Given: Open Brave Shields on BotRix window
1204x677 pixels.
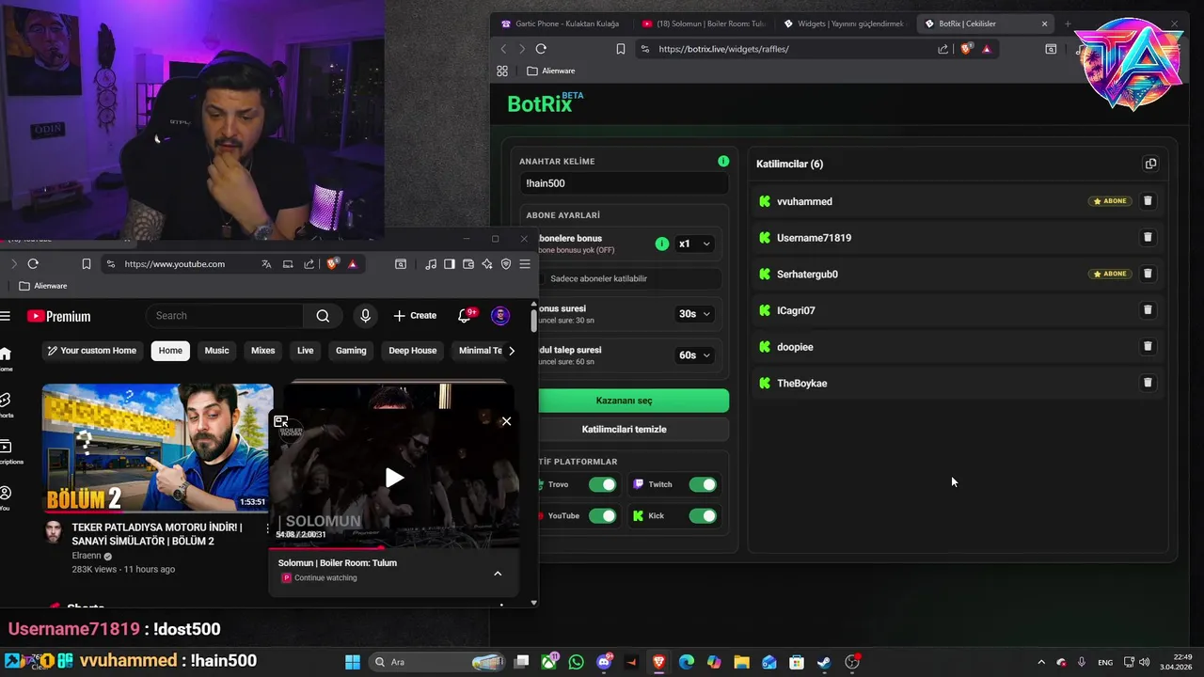Looking at the screenshot, I should point(966,49).
